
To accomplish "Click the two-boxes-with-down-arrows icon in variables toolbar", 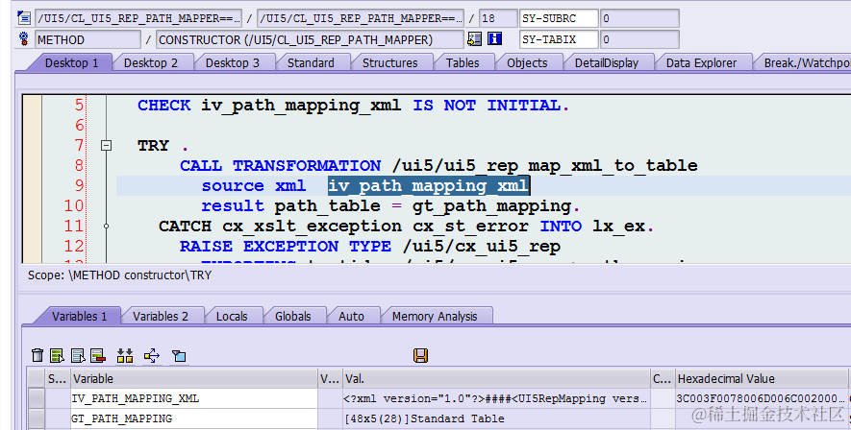I will point(125,355).
